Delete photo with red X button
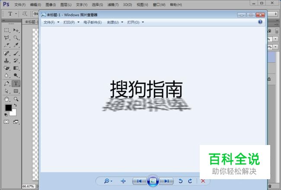 pos(203,181)
